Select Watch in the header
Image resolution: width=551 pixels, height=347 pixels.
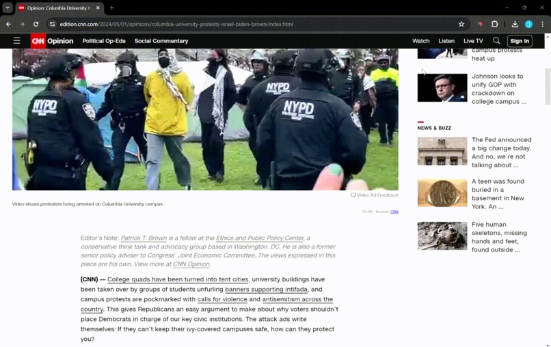click(420, 41)
